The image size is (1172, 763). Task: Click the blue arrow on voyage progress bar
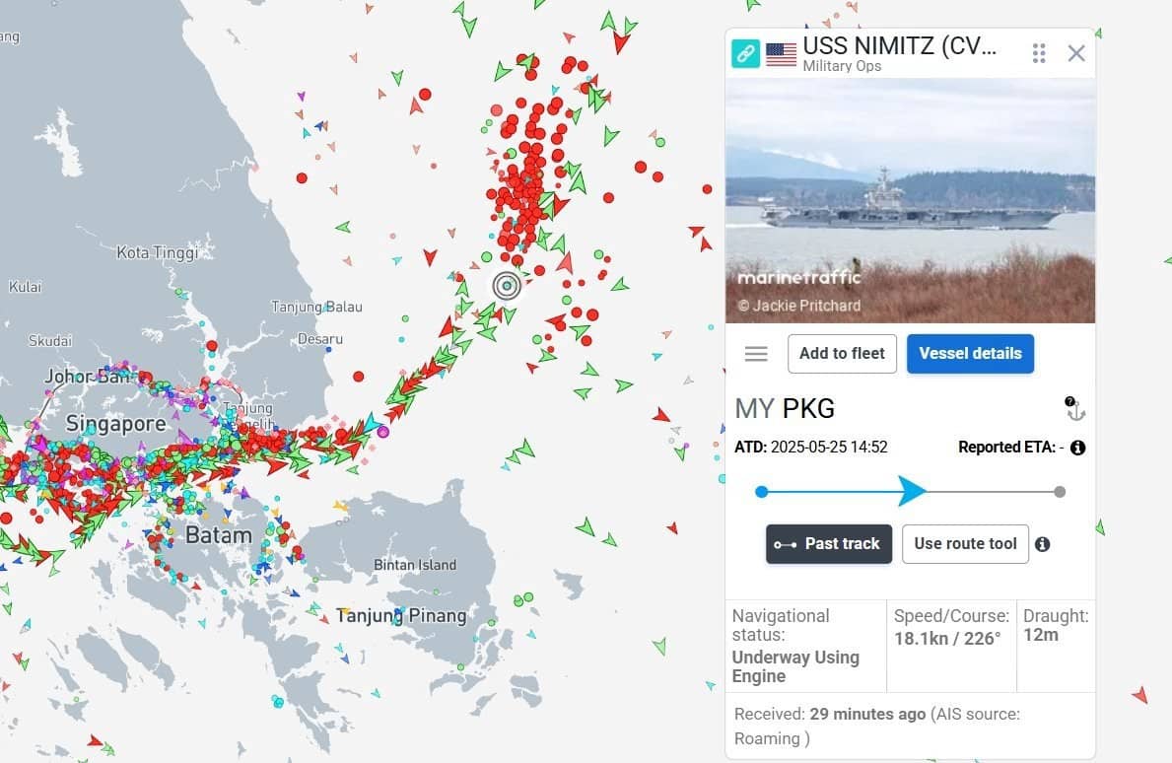(x=912, y=492)
